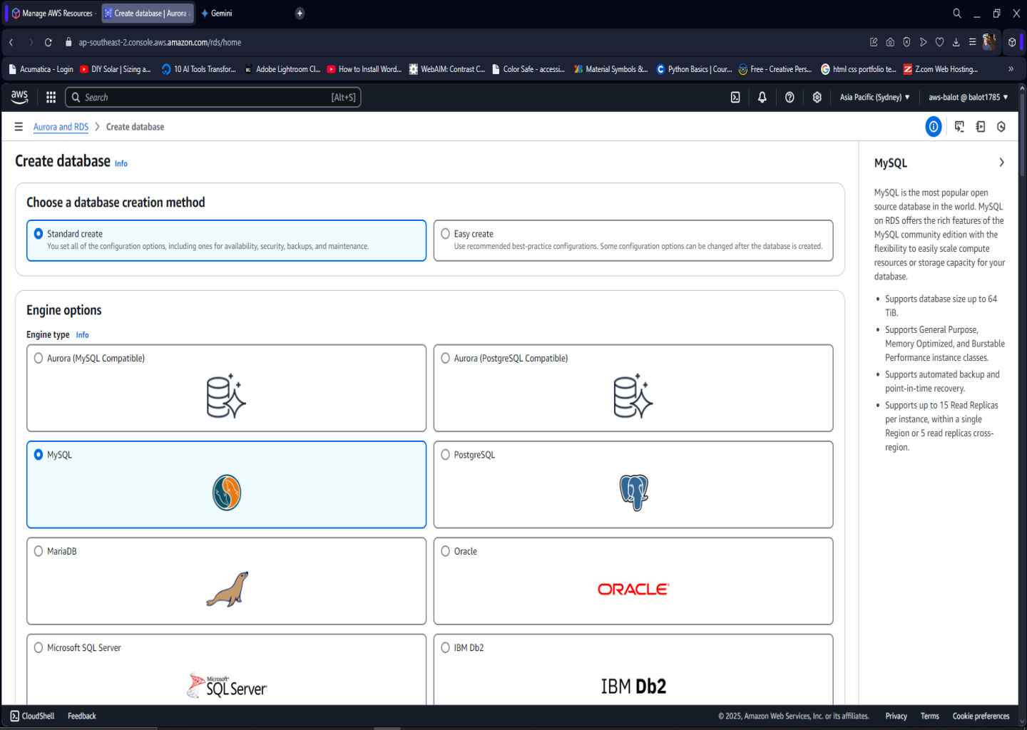Image resolution: width=1027 pixels, height=730 pixels.
Task: Focus the AWS console Search field
Action: pyautogui.click(x=213, y=98)
